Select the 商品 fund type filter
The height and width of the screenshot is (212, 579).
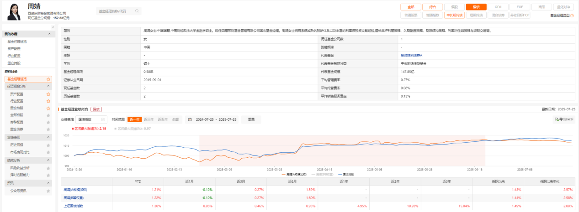pos(542,7)
